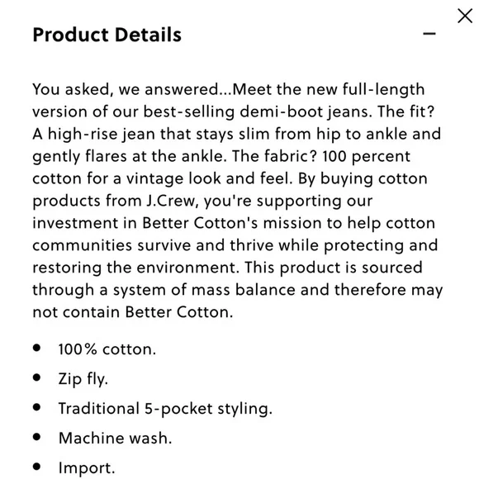This screenshot has height=479, width=479.
Task: Click the bullet dot beside 100% cotton
Action: (x=36, y=348)
